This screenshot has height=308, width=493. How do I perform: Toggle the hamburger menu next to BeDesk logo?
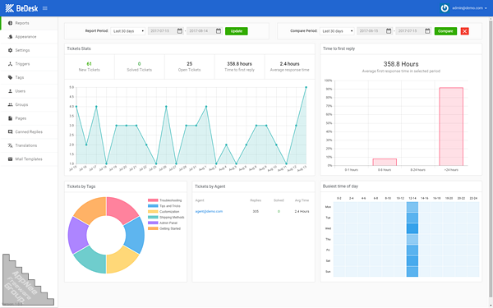click(45, 8)
